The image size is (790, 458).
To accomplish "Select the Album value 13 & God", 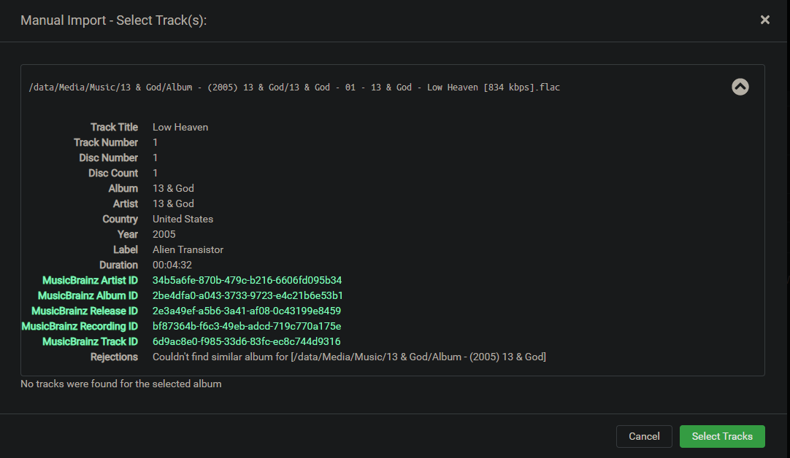I will coord(173,188).
